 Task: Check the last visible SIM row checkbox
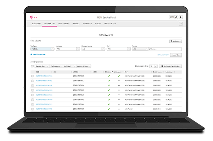32,109
